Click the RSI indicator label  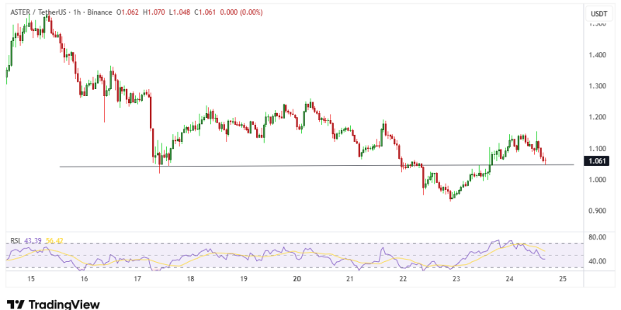[x=14, y=242]
